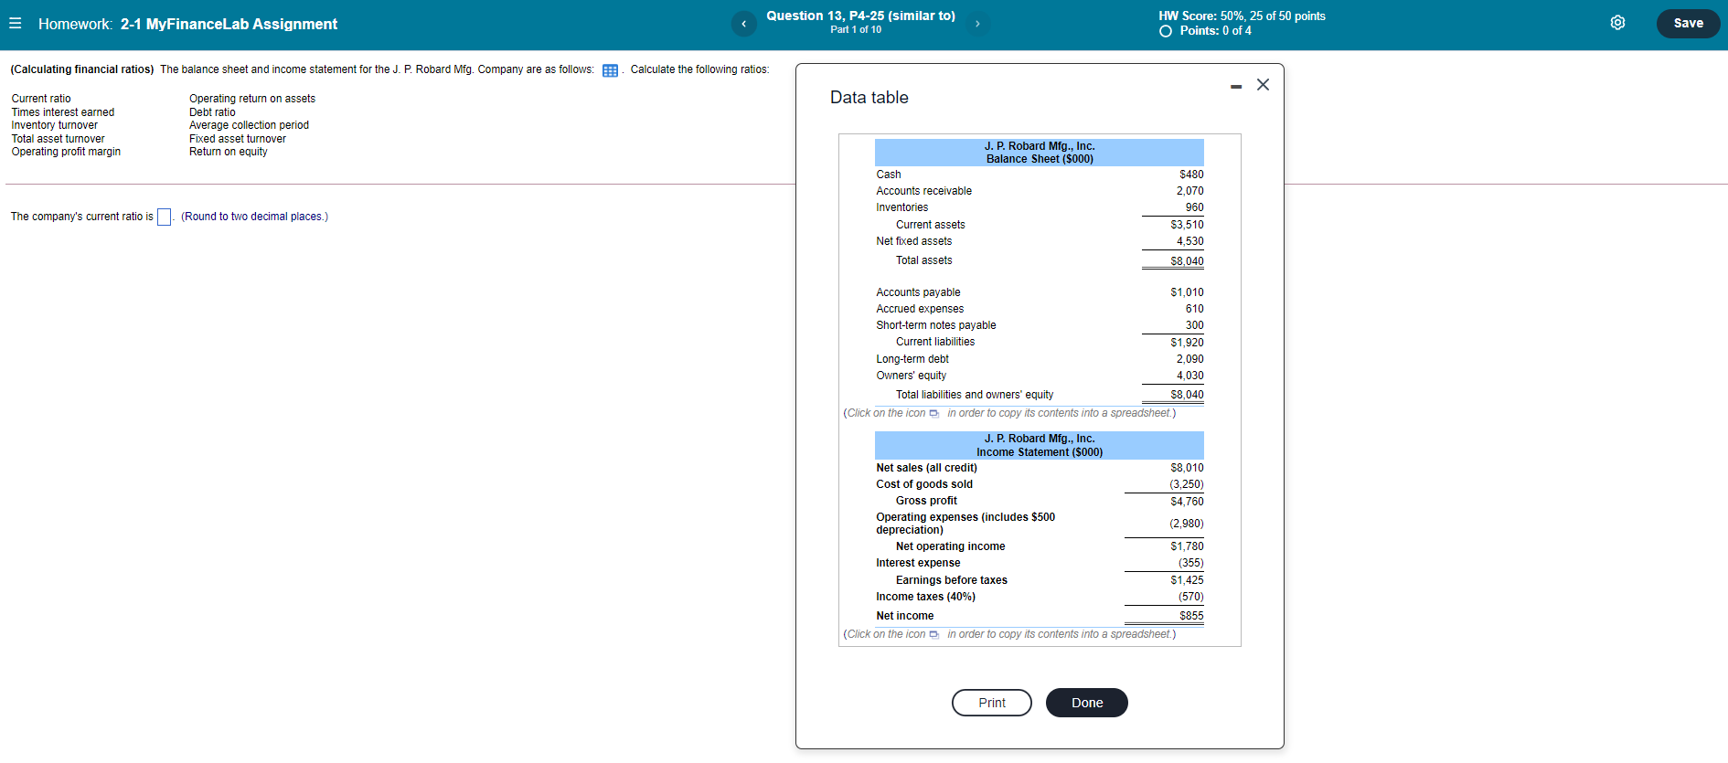Click the Long-term debt 2,090 value
1728x763 pixels.
click(1189, 359)
